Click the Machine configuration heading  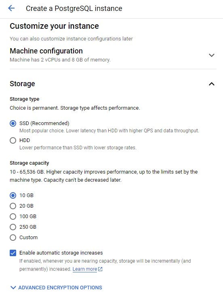pos(46,51)
